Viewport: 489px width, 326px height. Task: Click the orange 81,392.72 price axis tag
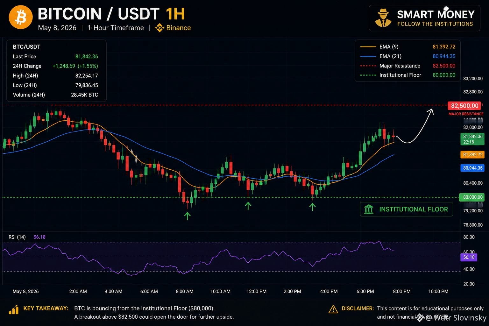click(472, 155)
